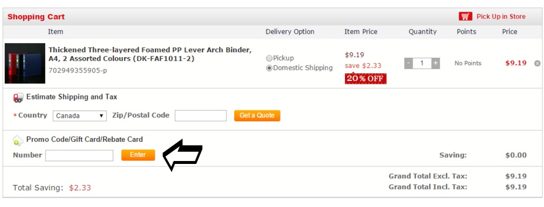
Task: Click the delivery truck shipping icon
Action: [18, 97]
